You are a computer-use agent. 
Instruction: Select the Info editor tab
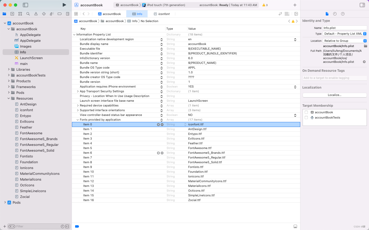pos(137,14)
